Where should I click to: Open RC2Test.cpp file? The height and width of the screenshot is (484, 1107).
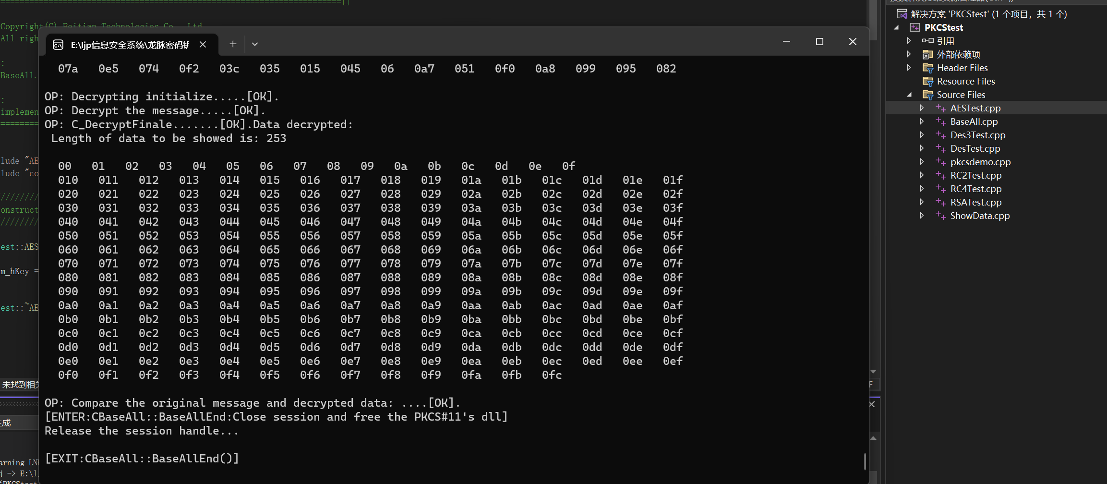tap(976, 175)
